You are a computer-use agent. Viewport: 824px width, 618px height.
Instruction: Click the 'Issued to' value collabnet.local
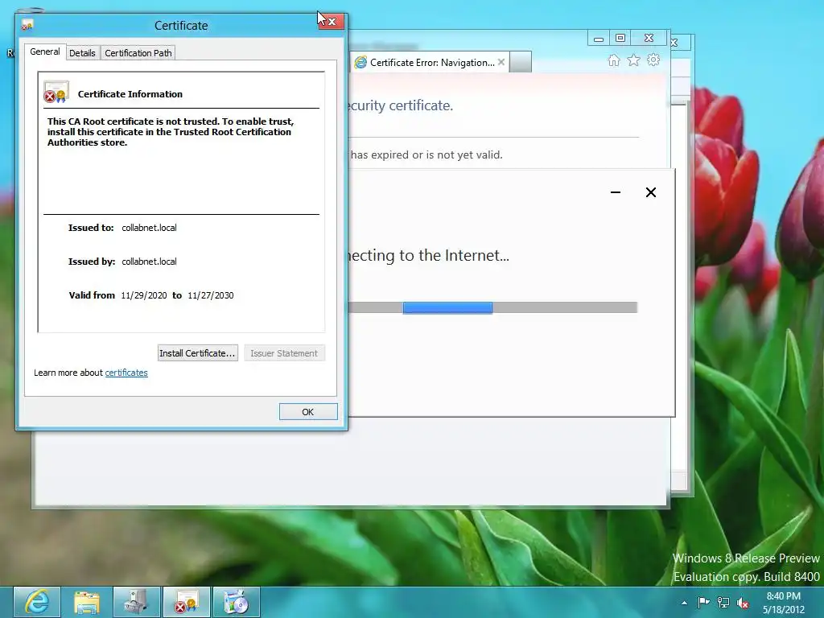click(149, 228)
